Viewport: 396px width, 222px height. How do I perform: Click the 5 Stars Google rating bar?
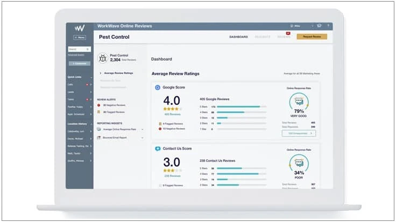coord(245,107)
